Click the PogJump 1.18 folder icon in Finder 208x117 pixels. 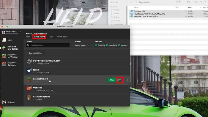pyautogui.click(x=132, y=11)
